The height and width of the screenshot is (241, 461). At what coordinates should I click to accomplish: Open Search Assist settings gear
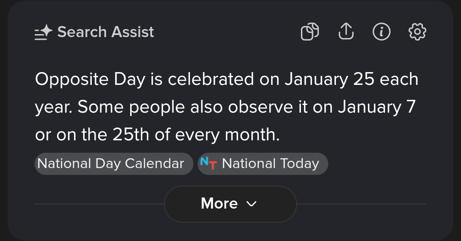417,32
